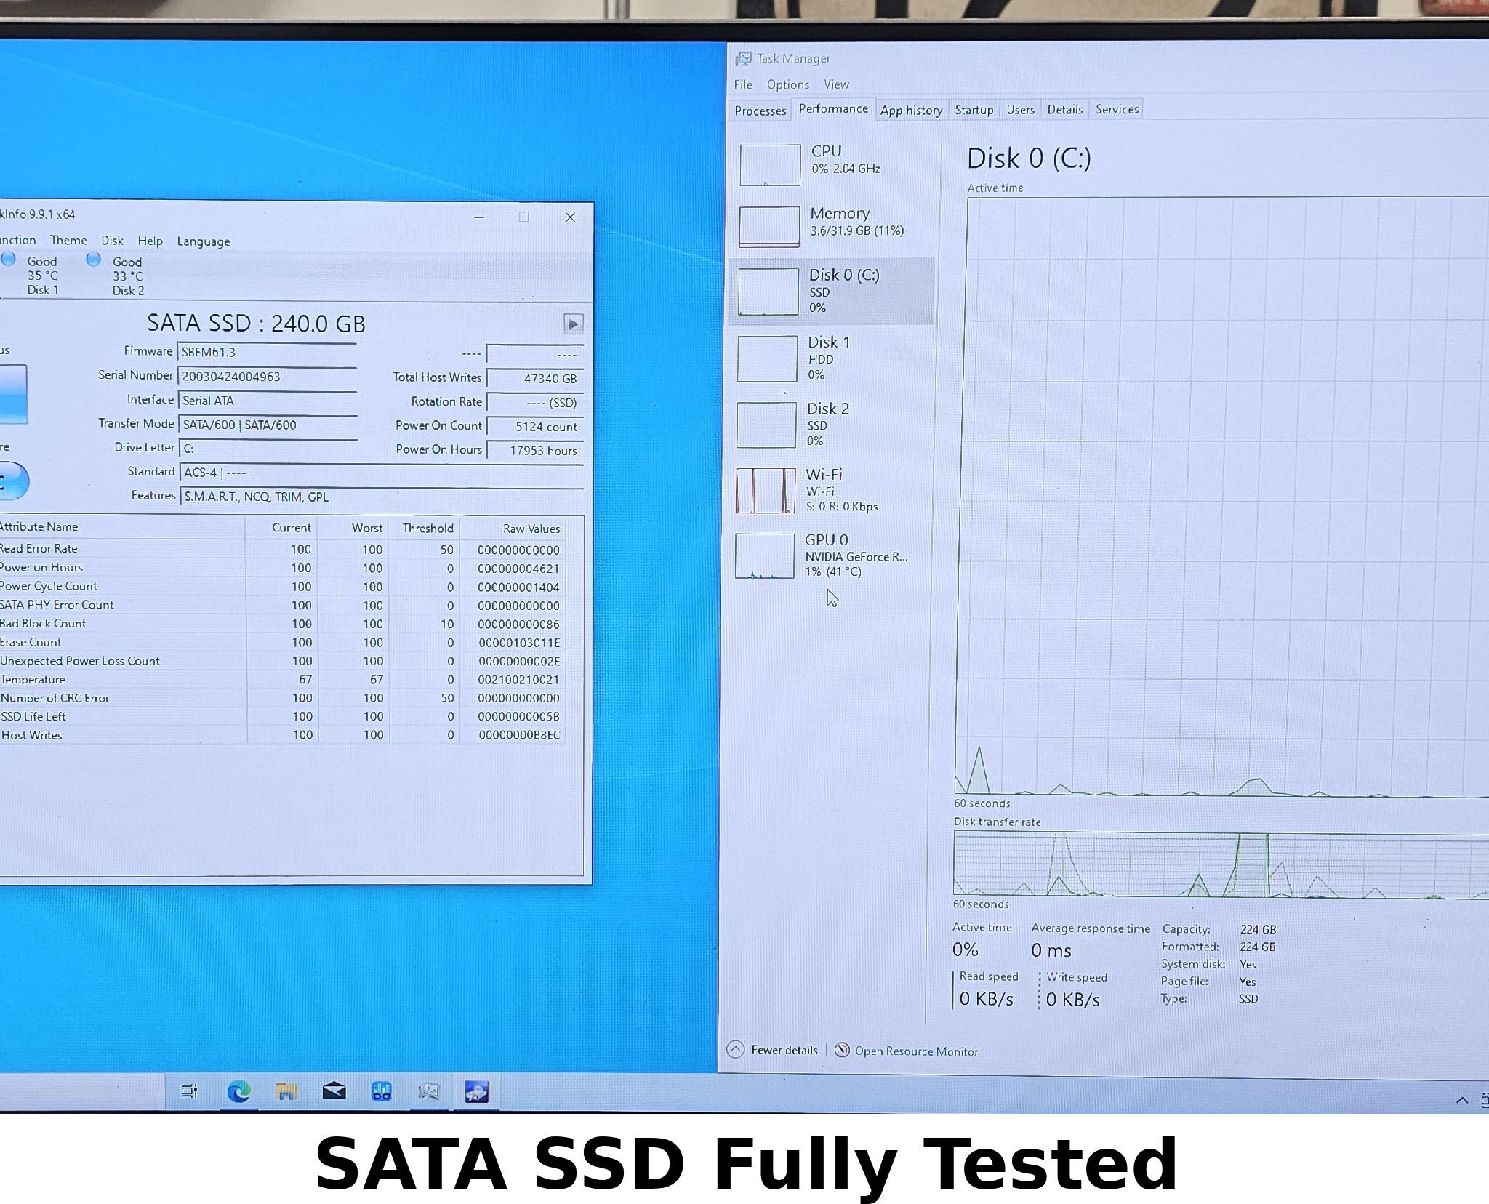Switch to the Processes tab

click(x=760, y=111)
